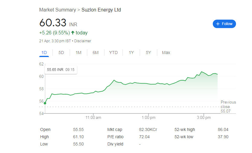Click the green up arrow next to today
The image size is (252, 153).
point(73,33)
